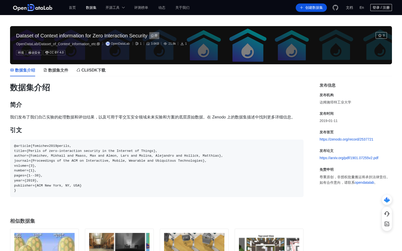Open 评测榜单 leaderboard page

(x=141, y=8)
